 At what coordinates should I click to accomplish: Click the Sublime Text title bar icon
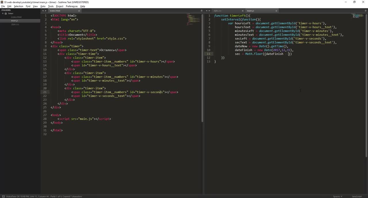2,2
